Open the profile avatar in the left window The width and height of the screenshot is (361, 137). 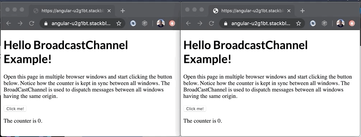point(161,23)
